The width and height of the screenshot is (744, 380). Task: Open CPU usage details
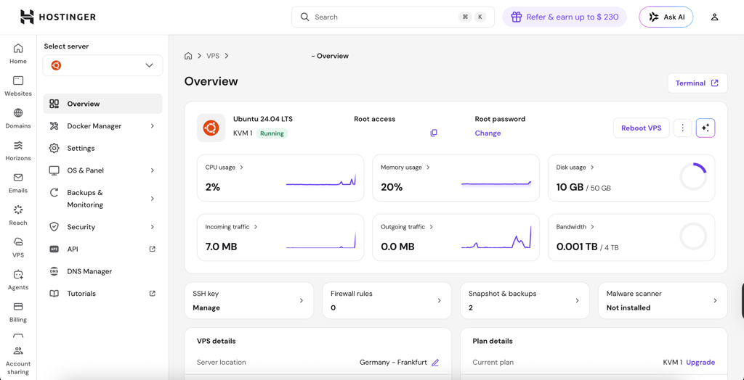click(225, 168)
